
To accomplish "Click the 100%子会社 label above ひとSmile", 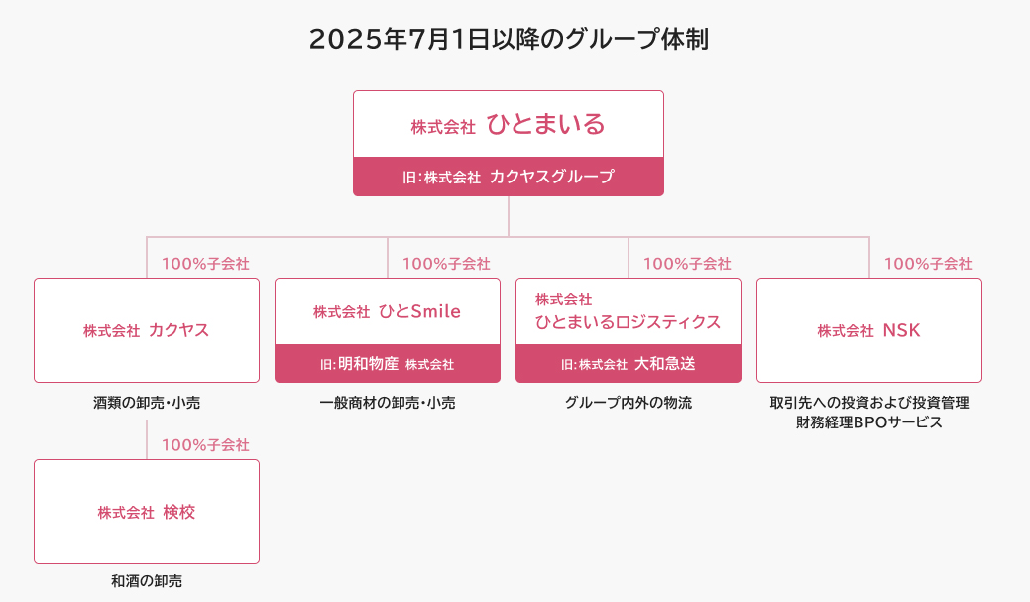I will pos(447,264).
